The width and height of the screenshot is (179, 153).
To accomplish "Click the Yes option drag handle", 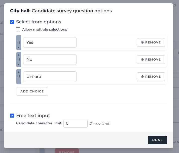I will (x=19, y=42).
